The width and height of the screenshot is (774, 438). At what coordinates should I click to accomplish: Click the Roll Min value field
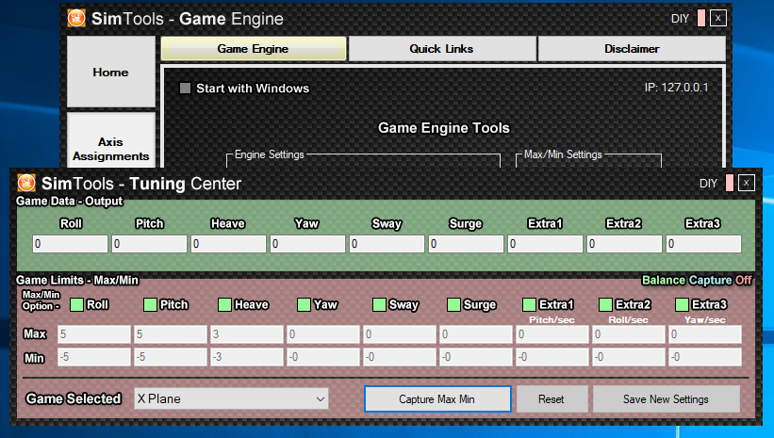click(x=94, y=357)
